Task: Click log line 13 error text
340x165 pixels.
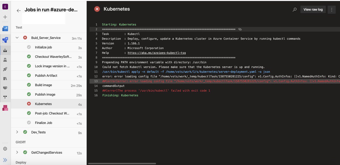Action: tap(221, 81)
